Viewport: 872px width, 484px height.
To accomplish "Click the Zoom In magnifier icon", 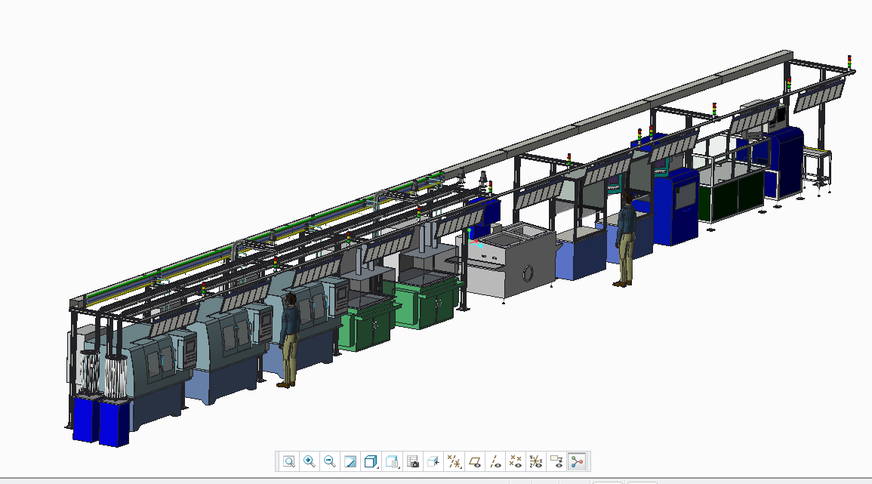I will (309, 461).
